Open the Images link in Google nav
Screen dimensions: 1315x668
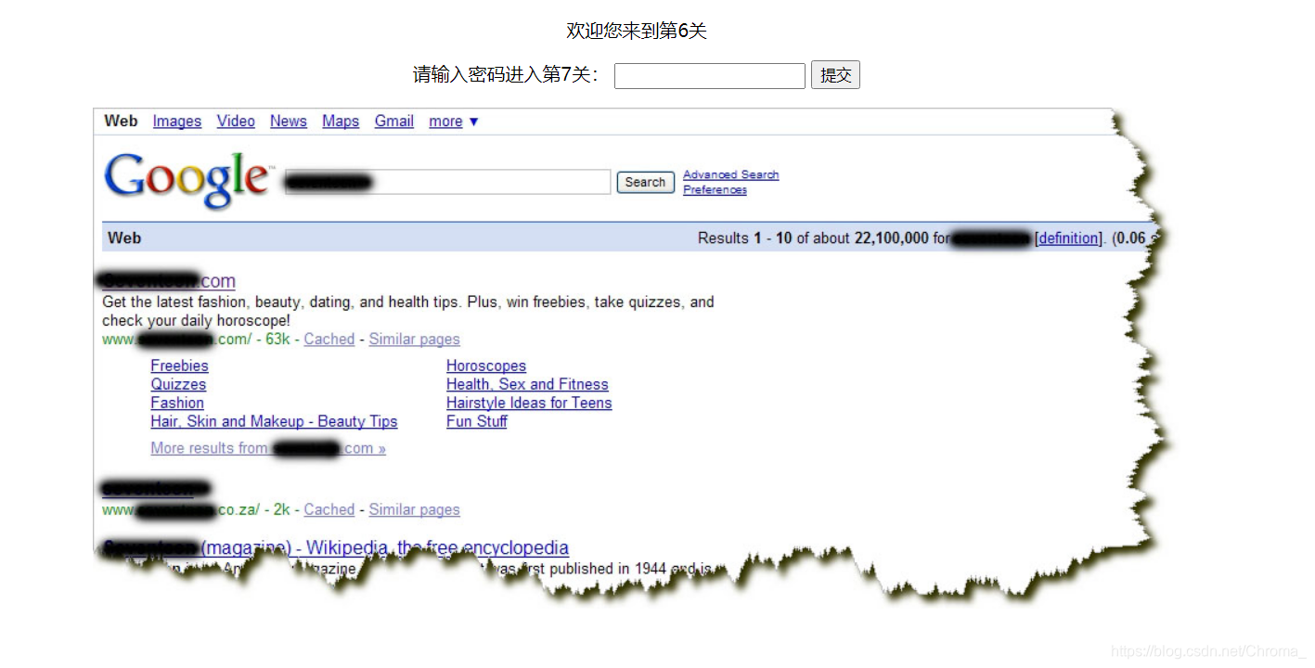(x=177, y=122)
